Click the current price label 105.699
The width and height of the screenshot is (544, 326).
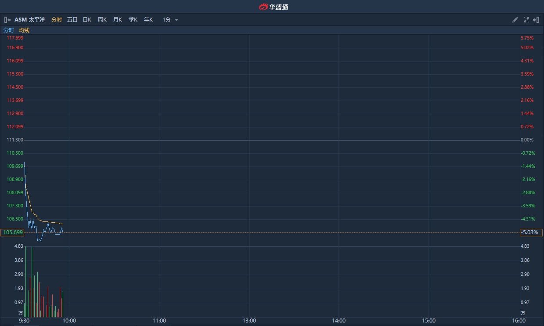(12, 232)
